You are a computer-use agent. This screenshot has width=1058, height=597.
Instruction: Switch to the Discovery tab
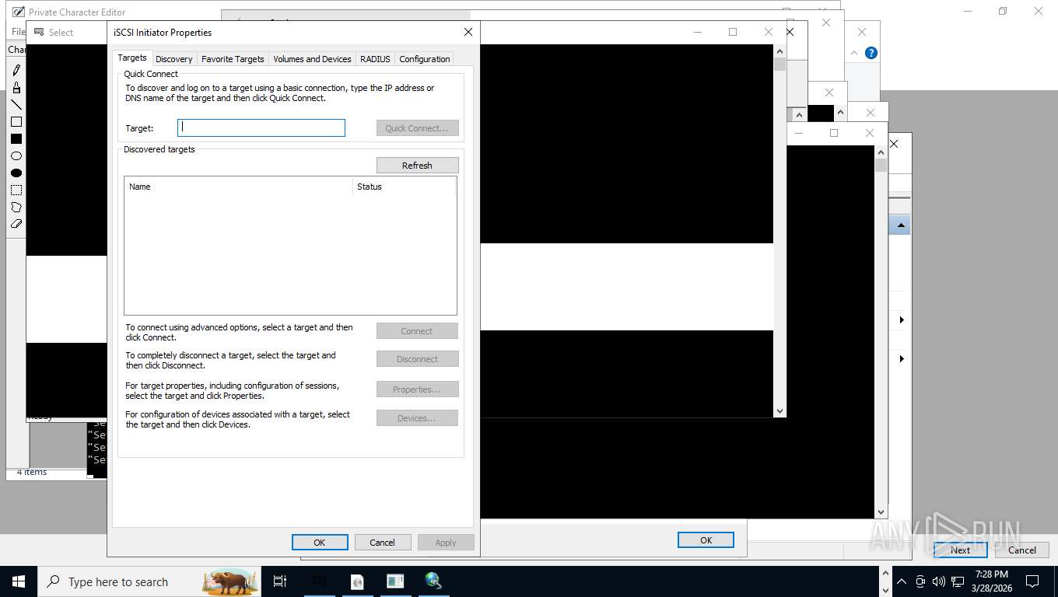[x=173, y=59]
